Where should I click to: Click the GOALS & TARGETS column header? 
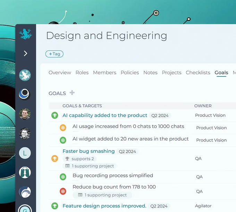pyautogui.click(x=82, y=106)
